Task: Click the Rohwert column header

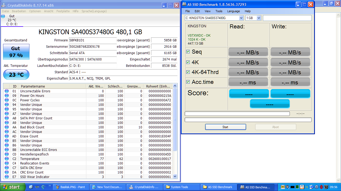Action: [158, 86]
